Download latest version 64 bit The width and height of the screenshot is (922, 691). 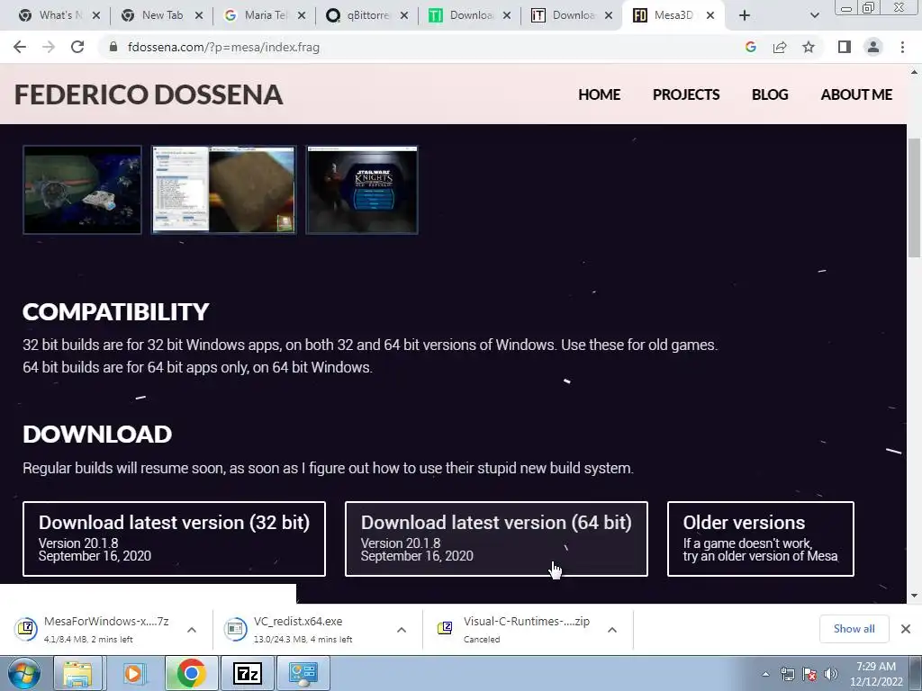(x=496, y=539)
